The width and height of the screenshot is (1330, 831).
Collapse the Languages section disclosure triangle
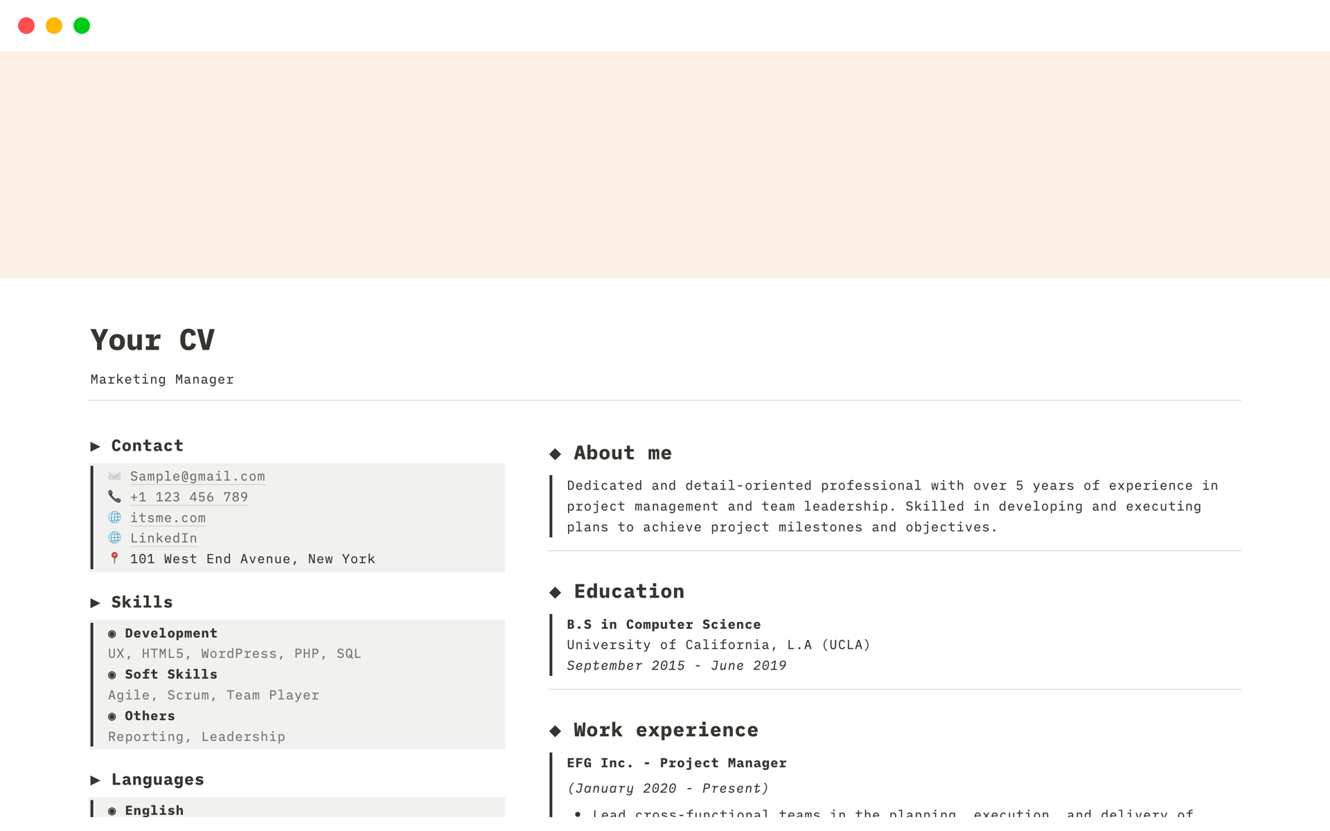point(96,780)
